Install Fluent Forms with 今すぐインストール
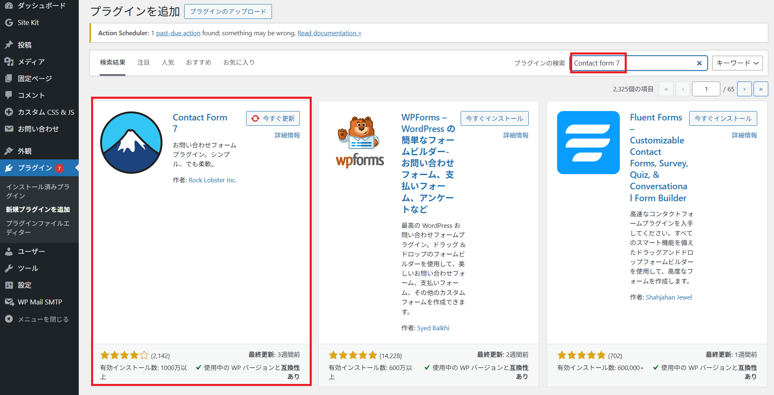 click(x=723, y=118)
